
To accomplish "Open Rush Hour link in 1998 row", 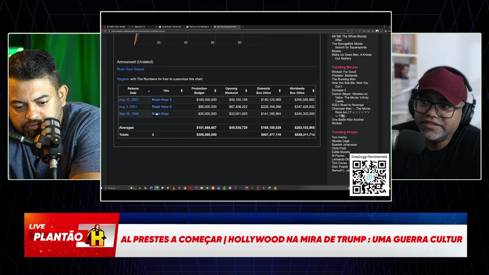I will pyautogui.click(x=160, y=114).
